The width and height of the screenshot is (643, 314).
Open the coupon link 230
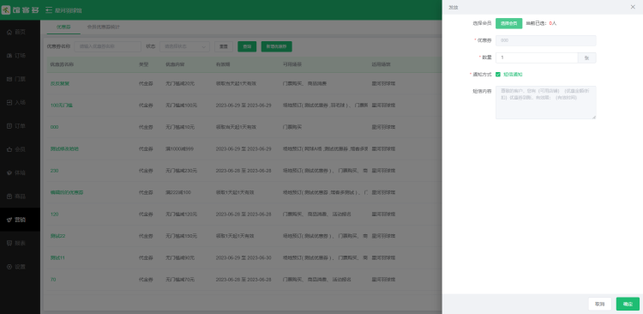[54, 171]
